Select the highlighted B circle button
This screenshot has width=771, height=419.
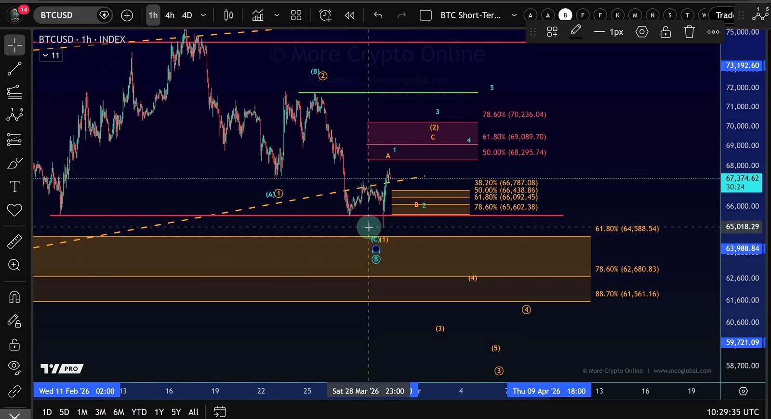pos(565,15)
